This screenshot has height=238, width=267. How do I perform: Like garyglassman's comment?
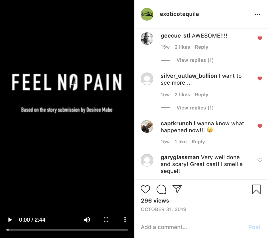(260, 160)
